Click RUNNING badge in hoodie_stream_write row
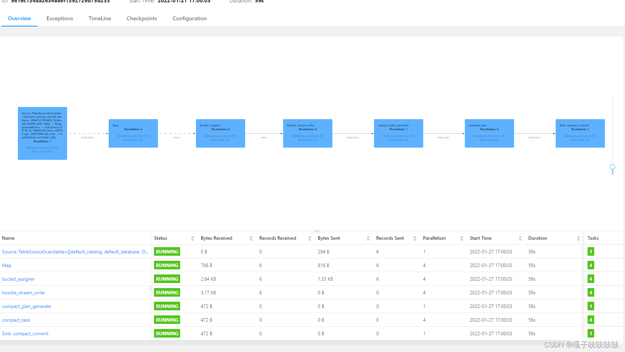This screenshot has height=352, width=625. click(167, 293)
